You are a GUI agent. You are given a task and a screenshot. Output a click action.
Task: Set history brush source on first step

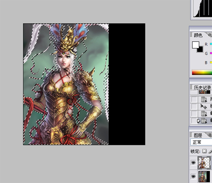(x=194, y=99)
